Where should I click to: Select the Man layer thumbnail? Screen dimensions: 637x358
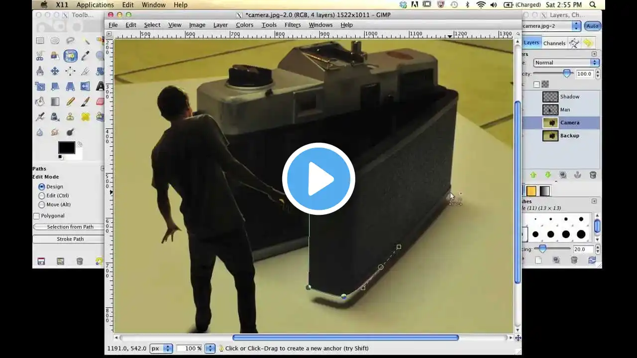(x=550, y=109)
